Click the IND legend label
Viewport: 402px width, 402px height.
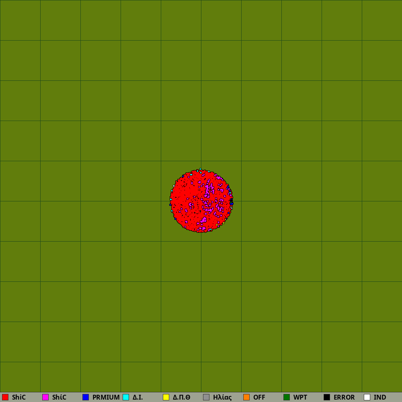point(380,397)
